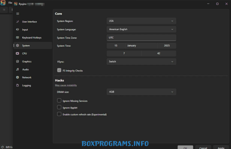Open Logging settings page
The width and height of the screenshot is (231, 149).
pyautogui.click(x=33, y=85)
